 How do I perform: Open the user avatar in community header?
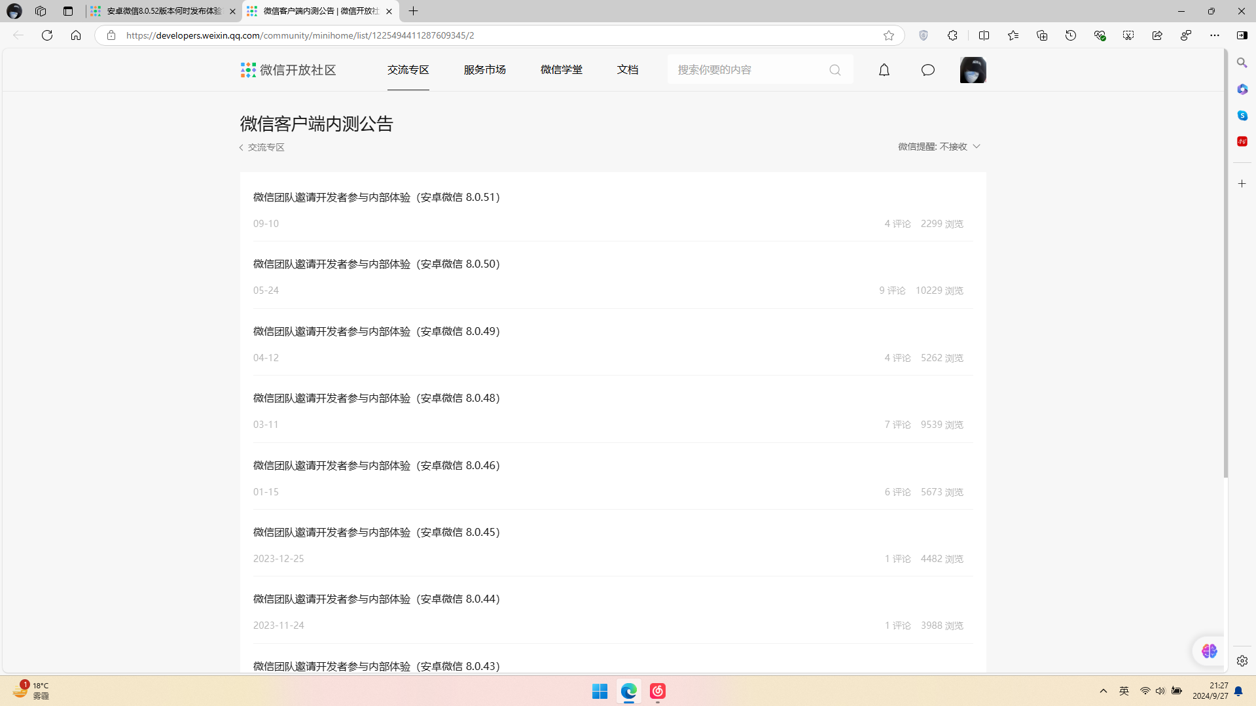pyautogui.click(x=973, y=70)
